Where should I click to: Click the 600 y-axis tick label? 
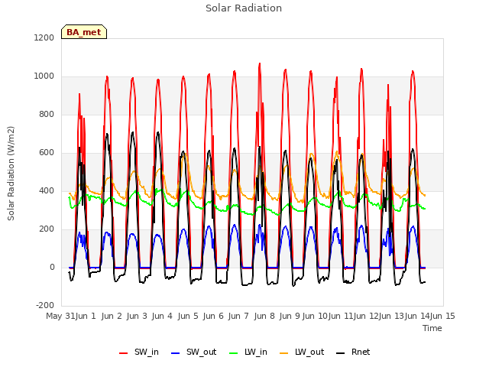coord(47,153)
